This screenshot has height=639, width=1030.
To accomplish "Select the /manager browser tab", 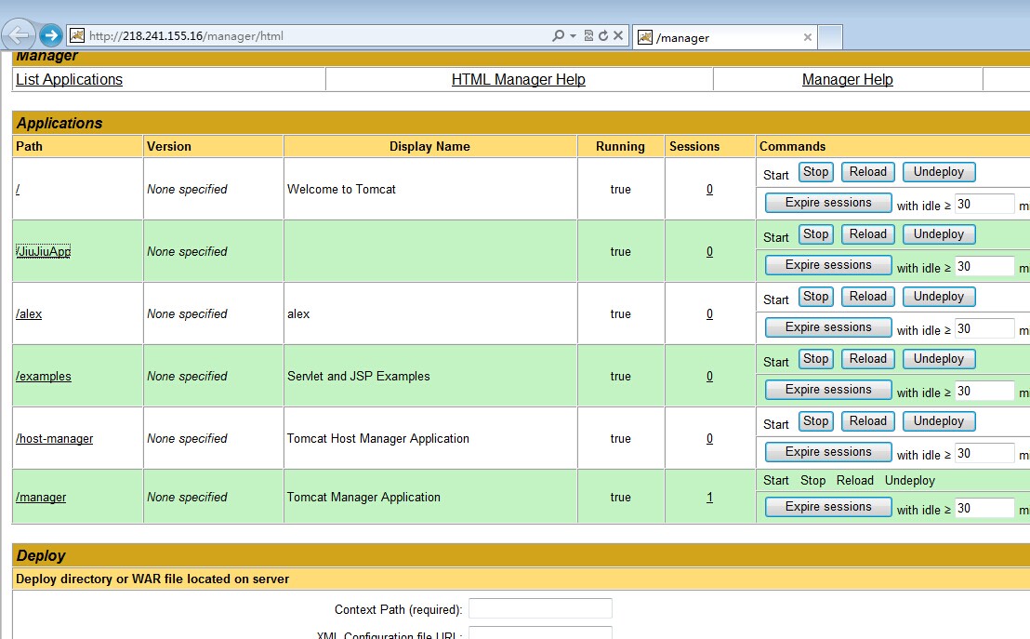I will [724, 37].
